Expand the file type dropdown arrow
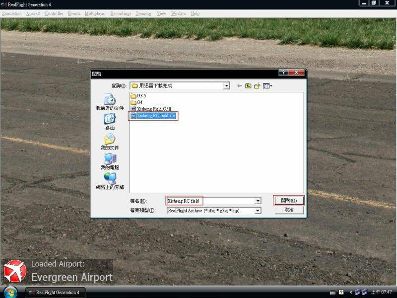Screen dimensions: 397x298 click(x=258, y=211)
